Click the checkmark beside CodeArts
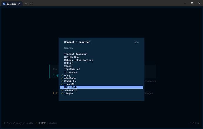The width and height of the screenshot is (203, 129). 62,81
